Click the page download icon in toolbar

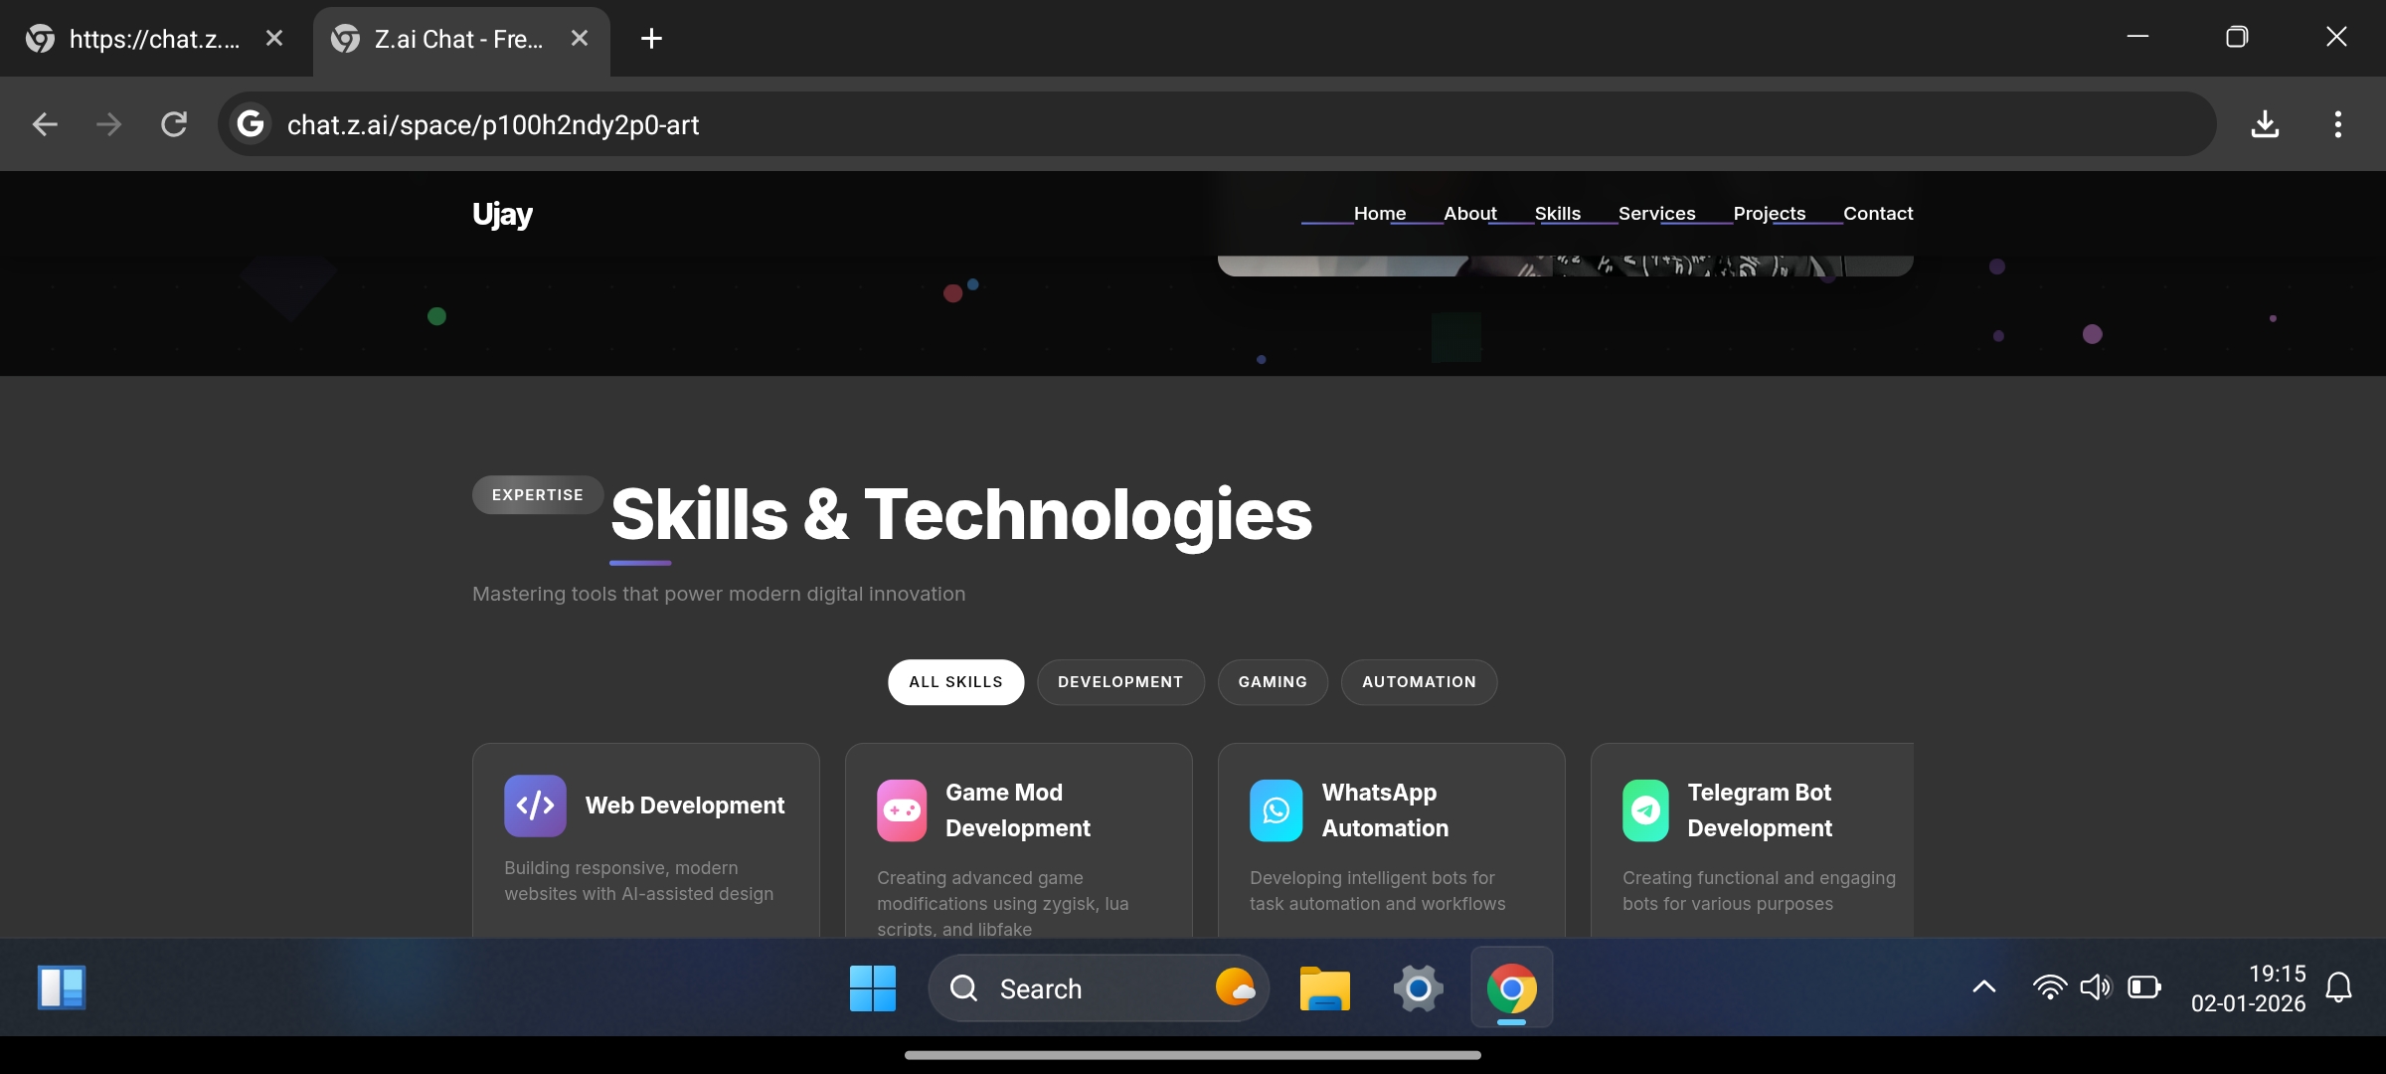pos(2265,123)
